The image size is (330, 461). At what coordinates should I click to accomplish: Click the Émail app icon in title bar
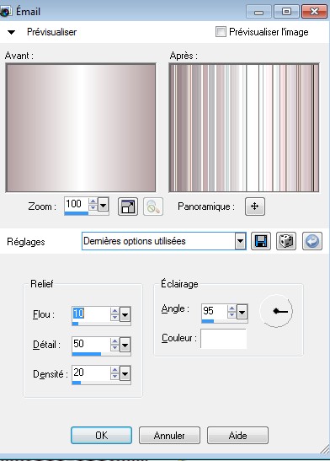click(x=5, y=12)
